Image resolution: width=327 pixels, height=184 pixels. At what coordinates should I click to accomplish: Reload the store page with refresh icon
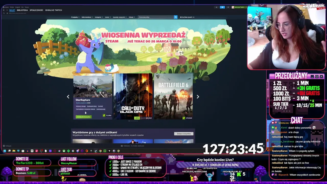pos(4,13)
